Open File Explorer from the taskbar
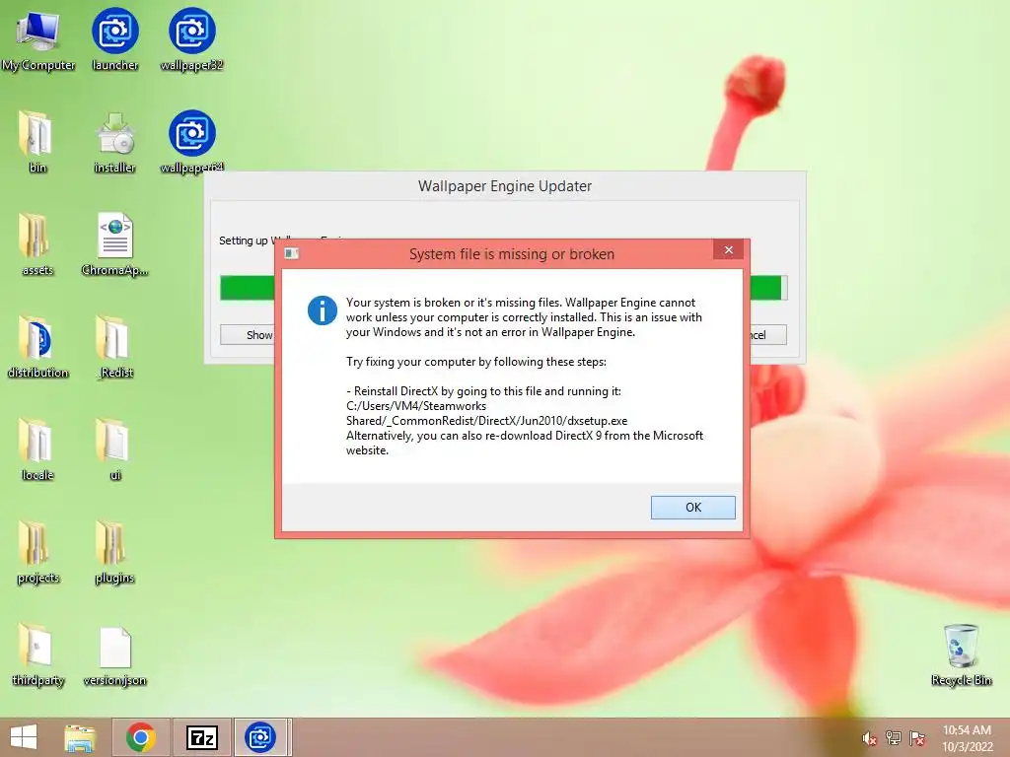 click(80, 737)
